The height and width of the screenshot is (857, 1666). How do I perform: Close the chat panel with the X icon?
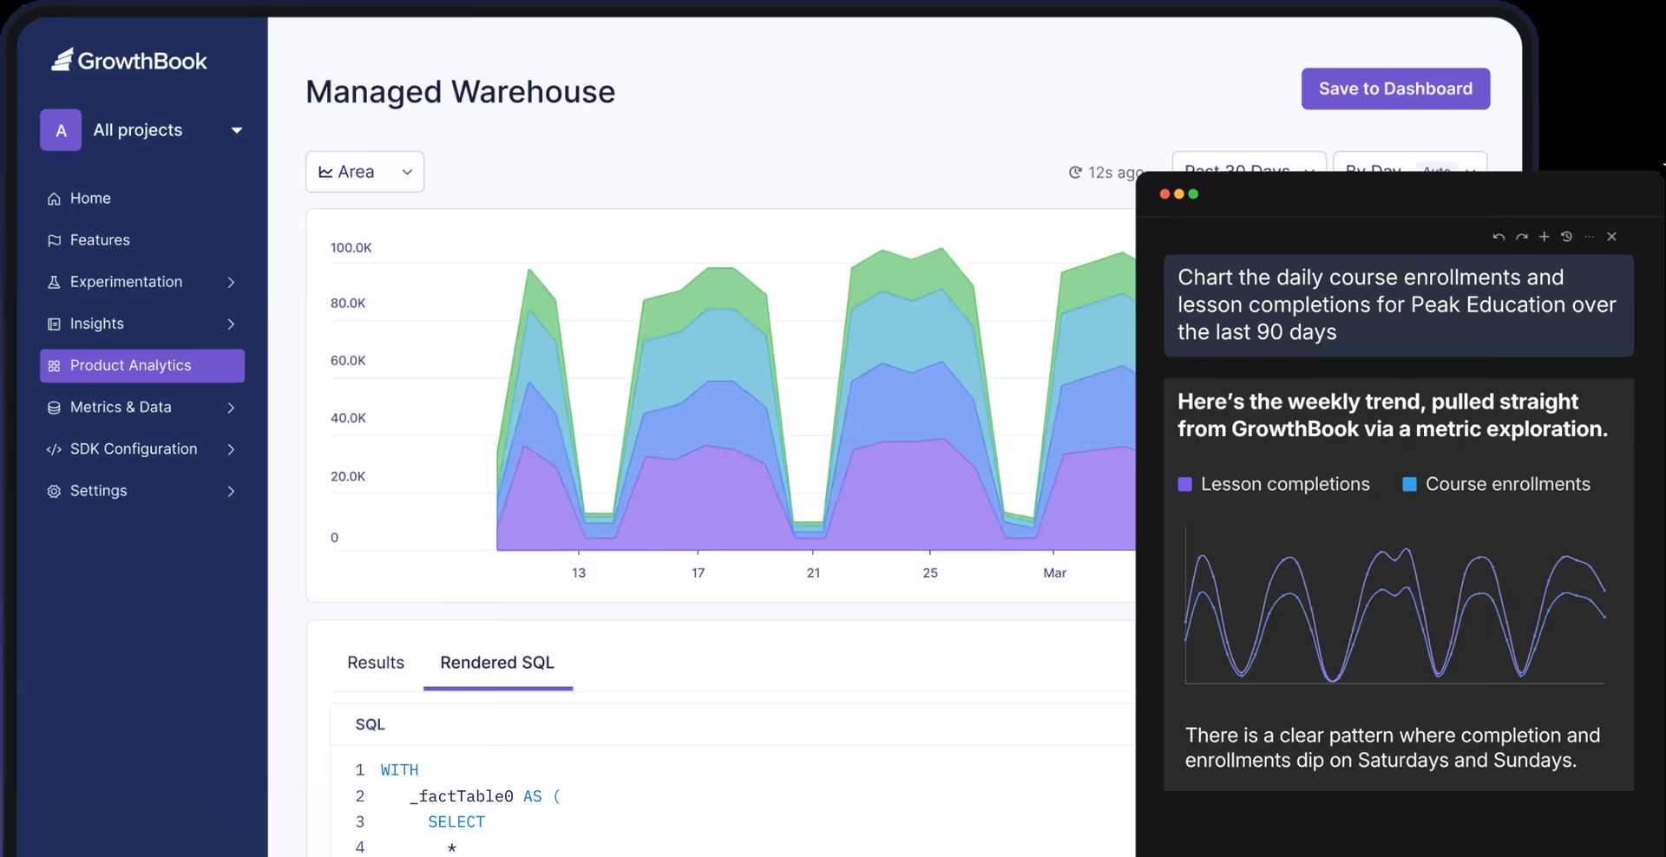click(x=1612, y=237)
